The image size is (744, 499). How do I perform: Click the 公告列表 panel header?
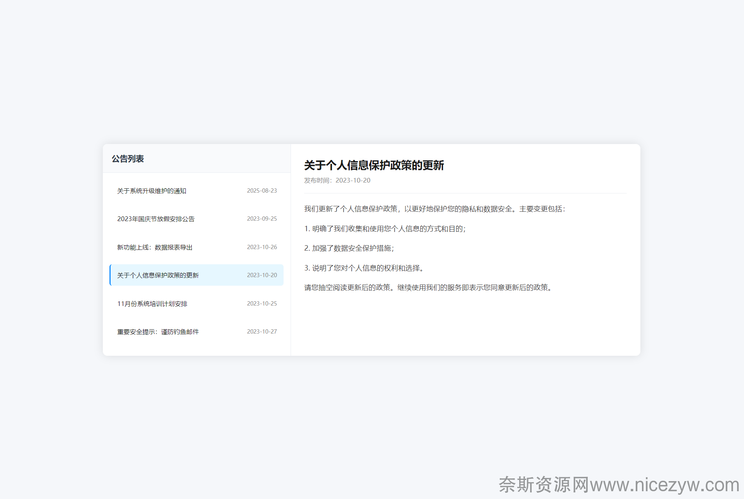pos(128,159)
